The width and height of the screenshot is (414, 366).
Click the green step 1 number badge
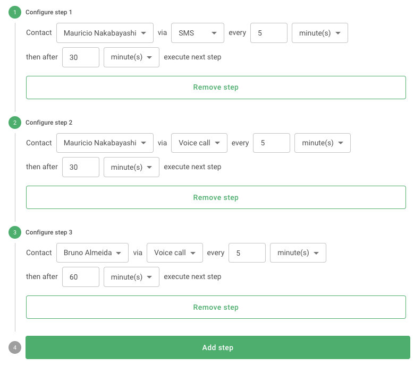15,12
